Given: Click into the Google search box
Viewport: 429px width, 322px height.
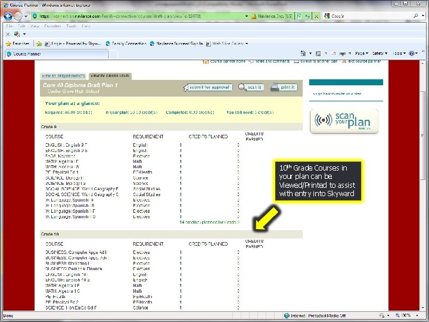Looking at the screenshot, I should coord(369,16).
